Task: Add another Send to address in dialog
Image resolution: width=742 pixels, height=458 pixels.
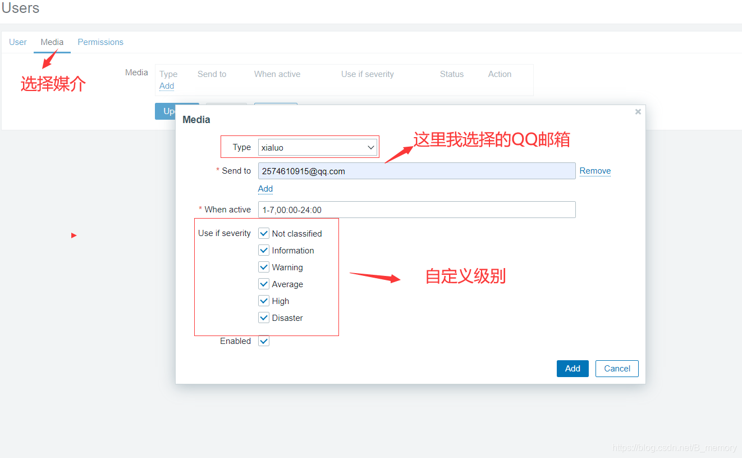Action: coord(265,189)
